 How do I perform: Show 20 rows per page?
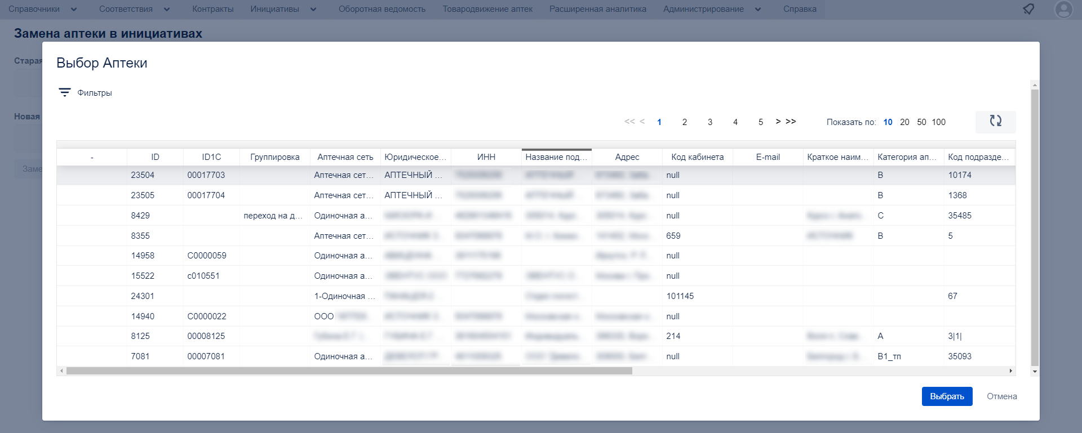904,122
